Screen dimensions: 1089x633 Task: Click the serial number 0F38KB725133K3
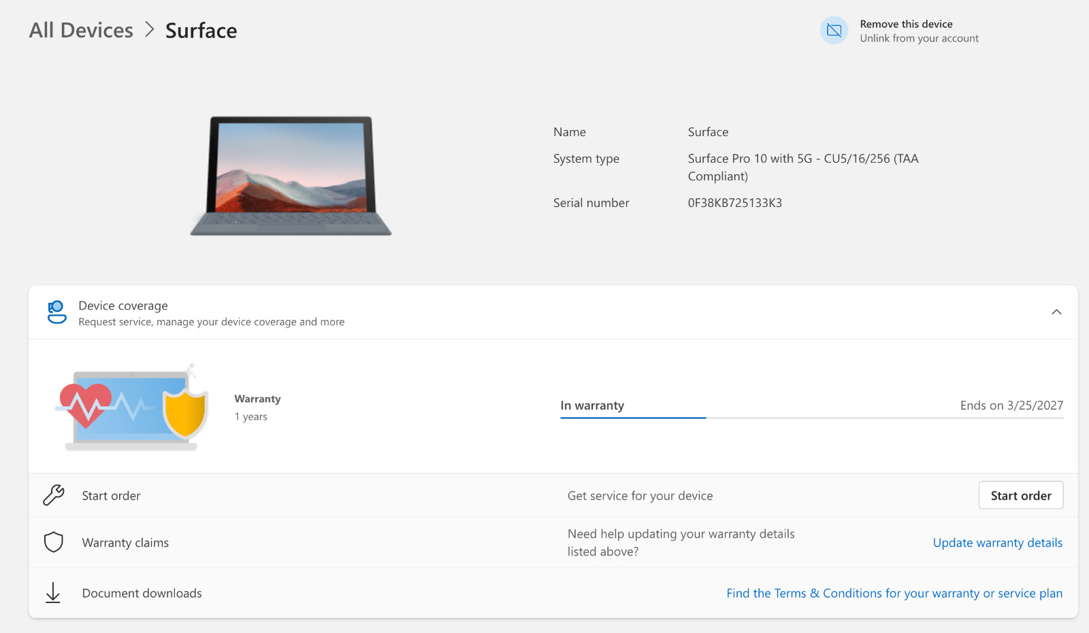734,203
